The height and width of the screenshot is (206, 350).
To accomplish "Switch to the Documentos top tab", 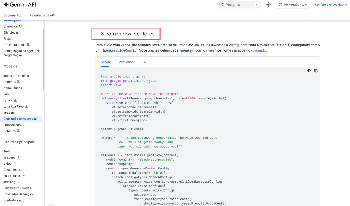I will (13, 15).
